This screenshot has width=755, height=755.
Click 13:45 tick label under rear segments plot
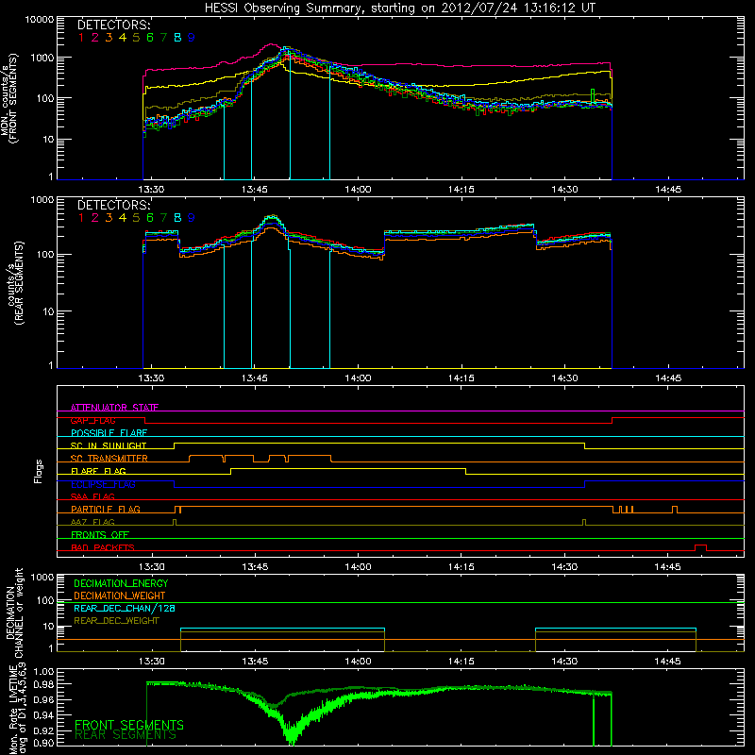(255, 378)
